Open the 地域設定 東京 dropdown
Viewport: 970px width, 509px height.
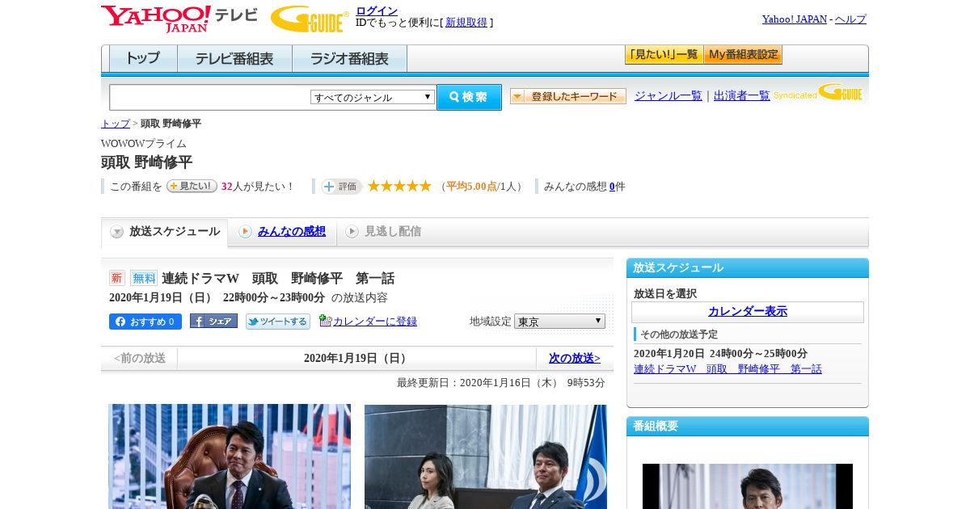click(x=559, y=322)
